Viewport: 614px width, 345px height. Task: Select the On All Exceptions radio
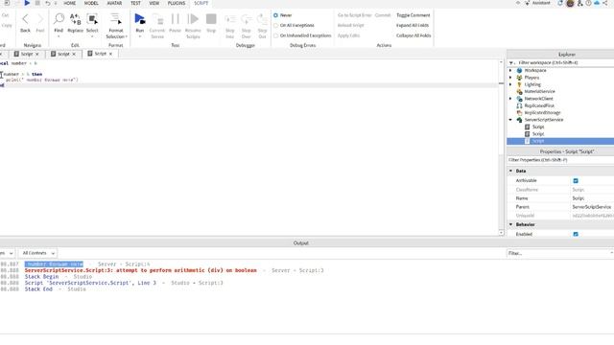[275, 26]
